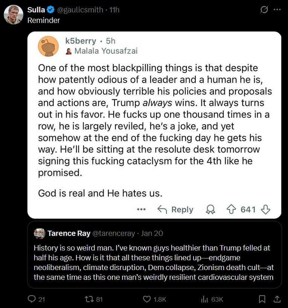Open Sulla's profile picture
Image resolution: width=288 pixels, height=308 pixels.
point(13,15)
